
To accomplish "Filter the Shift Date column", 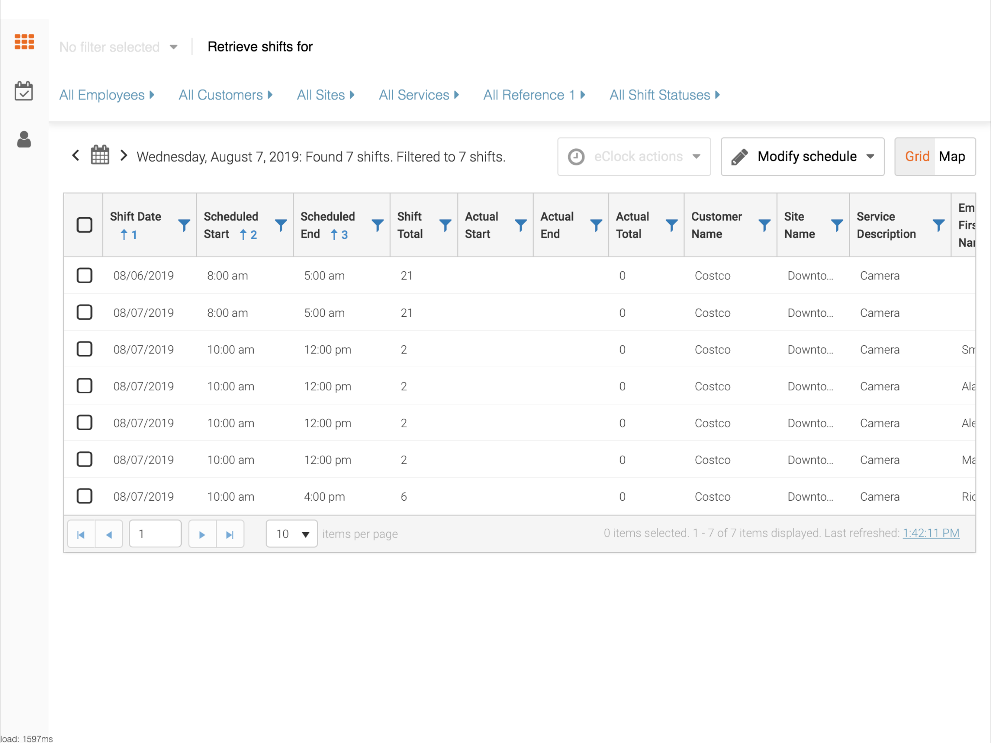I will click(x=184, y=225).
